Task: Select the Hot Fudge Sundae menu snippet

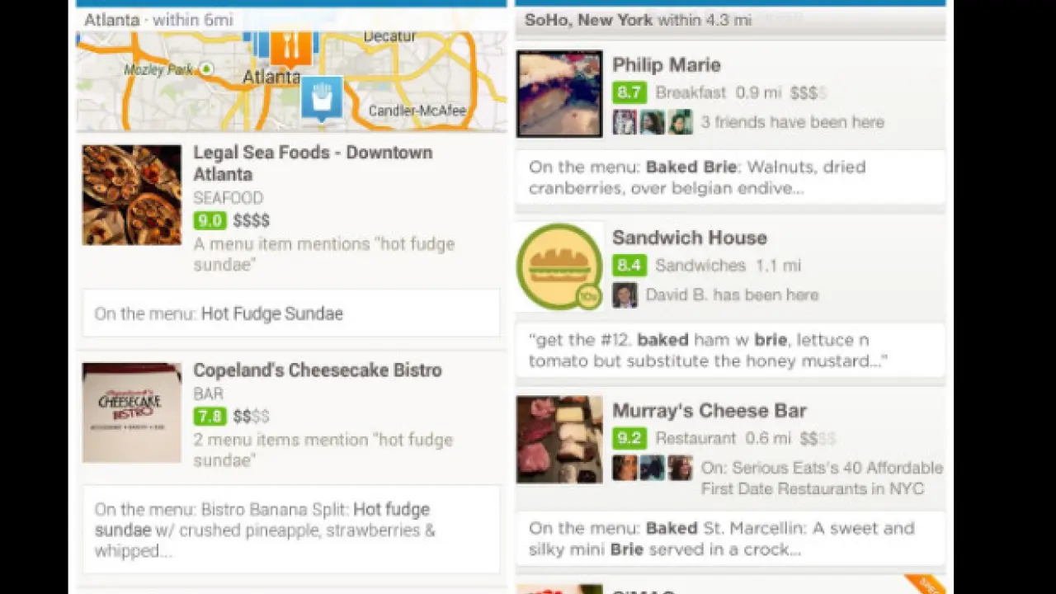Action: 291,313
